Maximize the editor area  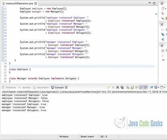154,3
